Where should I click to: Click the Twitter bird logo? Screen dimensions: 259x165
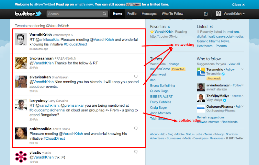pyautogui.click(x=39, y=14)
